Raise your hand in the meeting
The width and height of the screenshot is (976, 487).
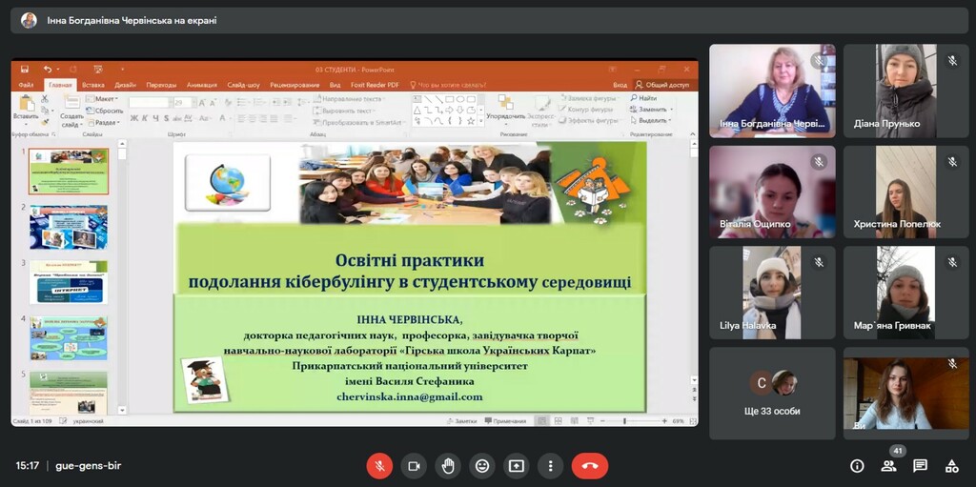[448, 466]
